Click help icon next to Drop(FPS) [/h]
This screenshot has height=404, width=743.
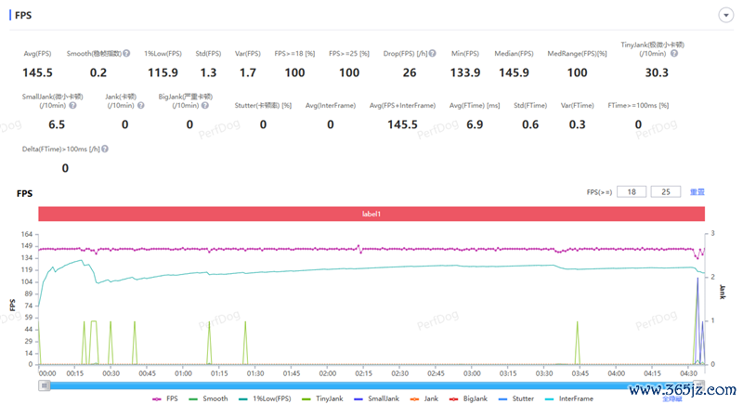[x=433, y=54]
